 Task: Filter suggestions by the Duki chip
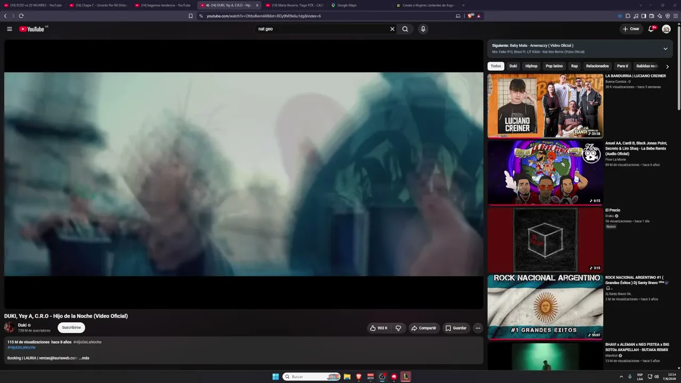coord(513,66)
